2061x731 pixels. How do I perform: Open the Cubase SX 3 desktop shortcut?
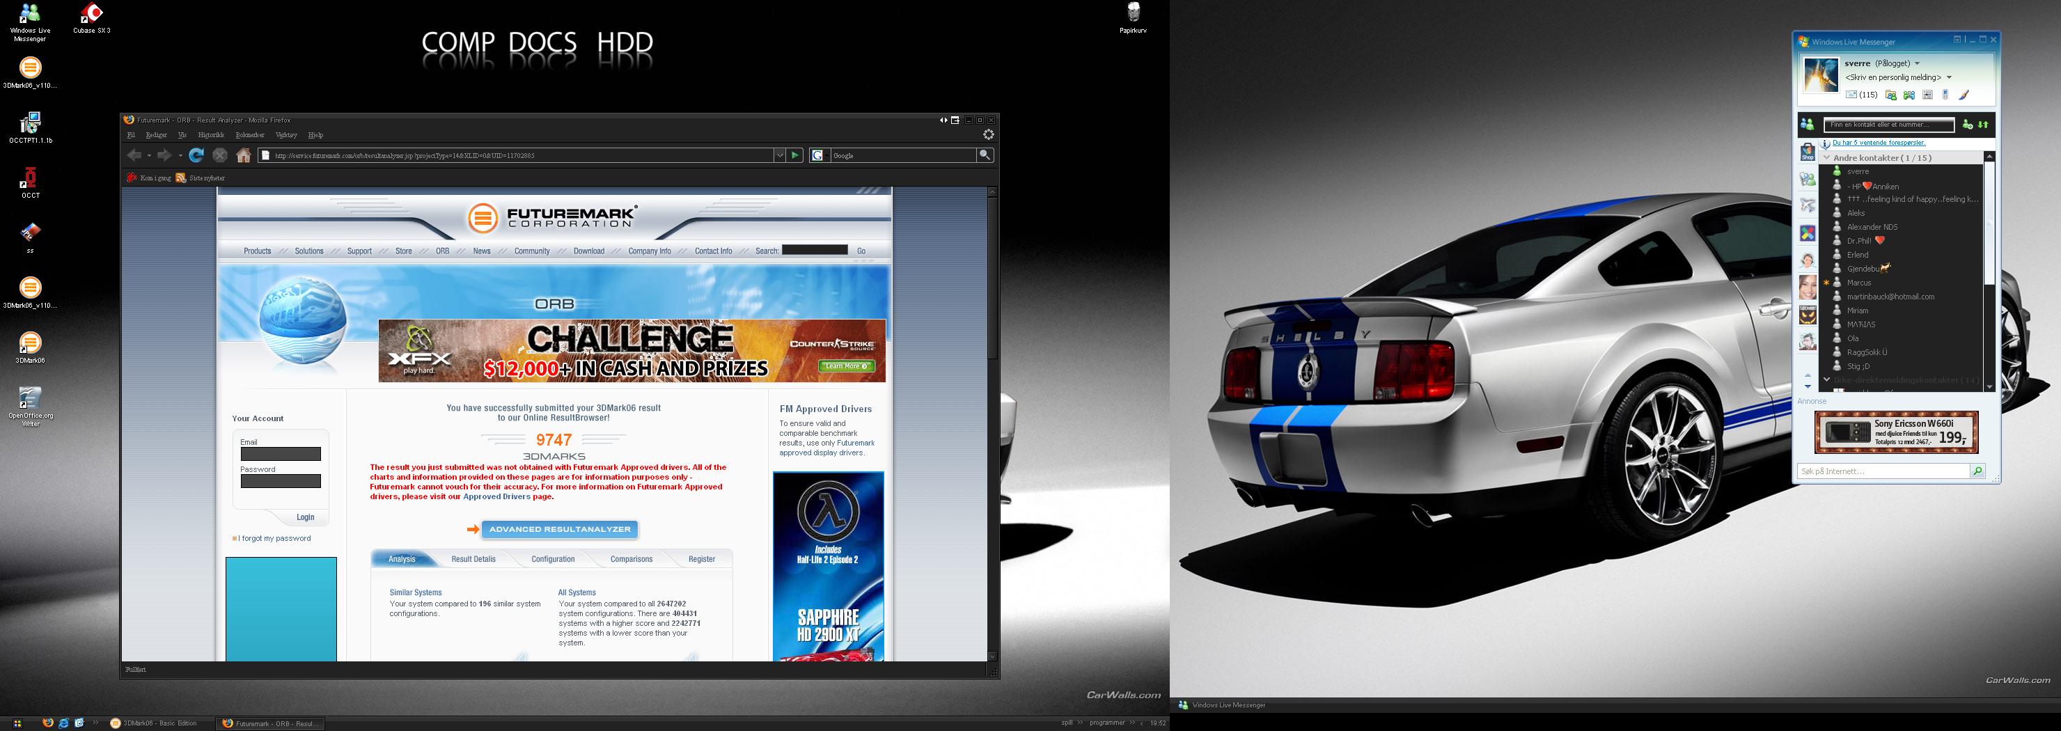coord(92,17)
